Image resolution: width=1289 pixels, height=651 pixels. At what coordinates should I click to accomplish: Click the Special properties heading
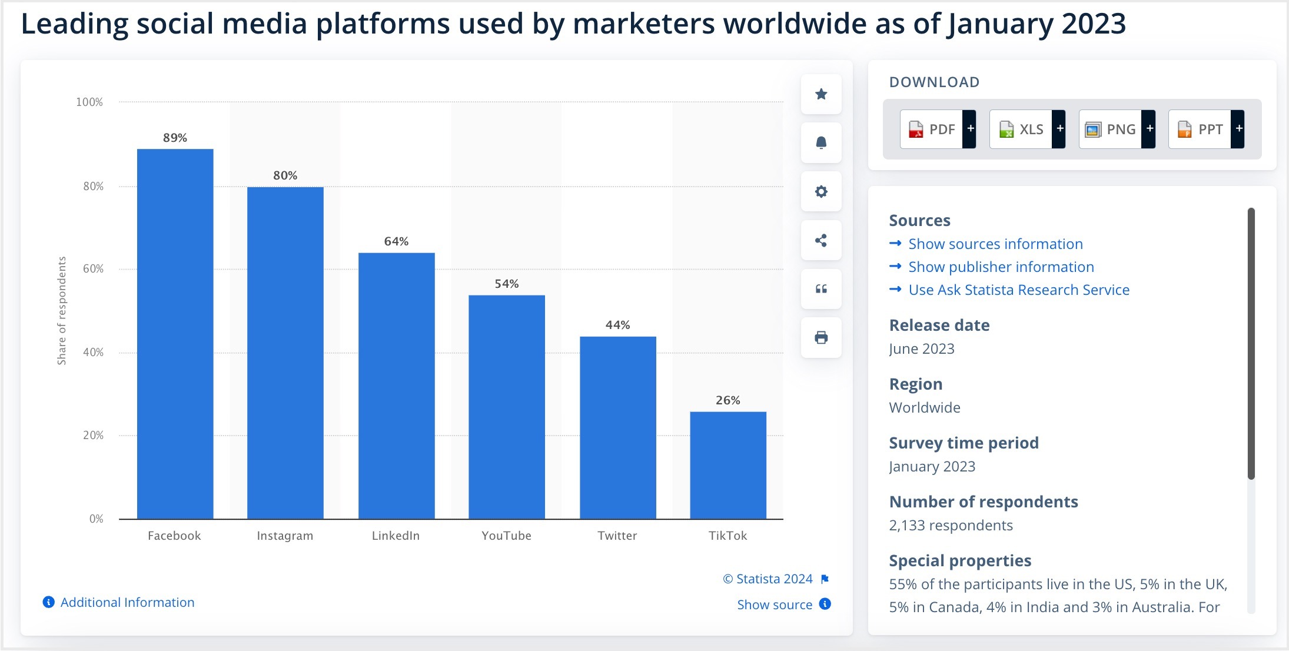click(x=960, y=560)
